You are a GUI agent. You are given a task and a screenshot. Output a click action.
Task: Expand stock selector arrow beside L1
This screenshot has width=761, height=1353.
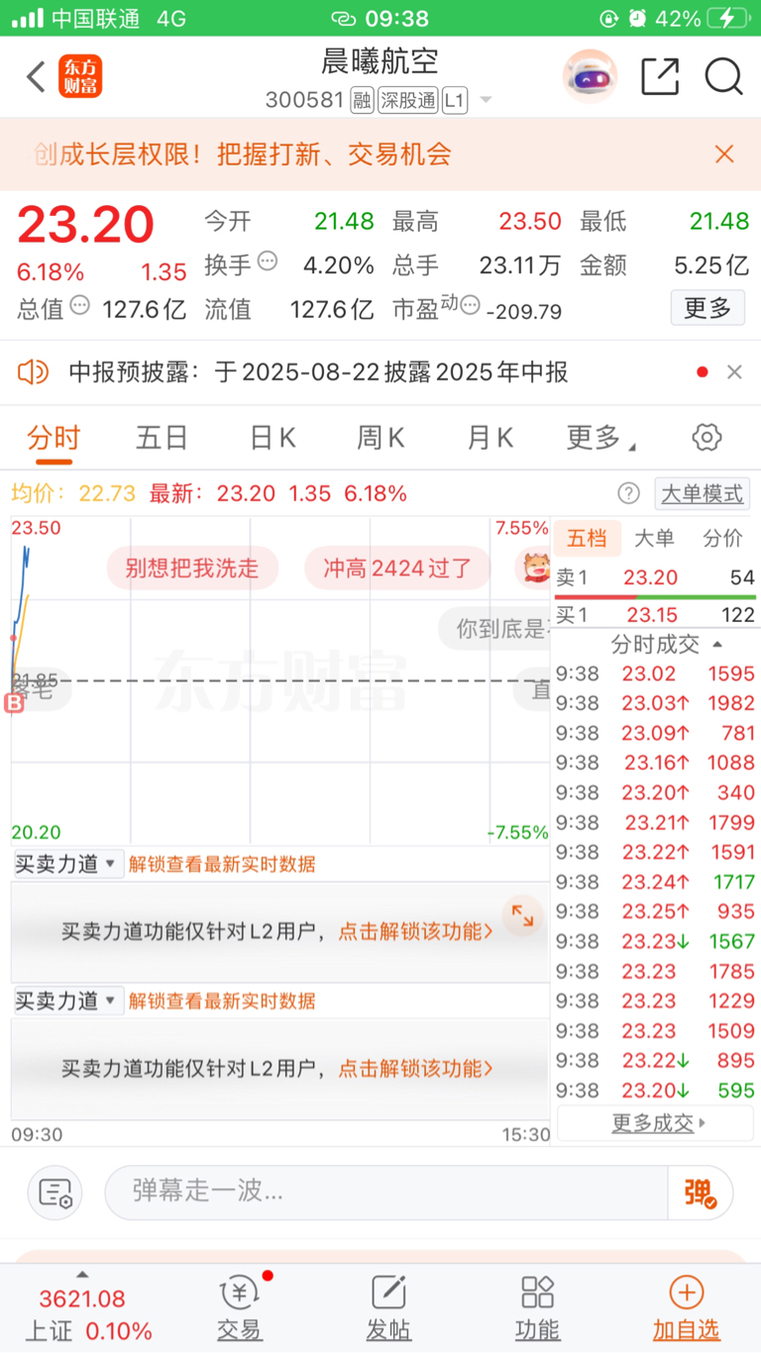pyautogui.click(x=486, y=100)
